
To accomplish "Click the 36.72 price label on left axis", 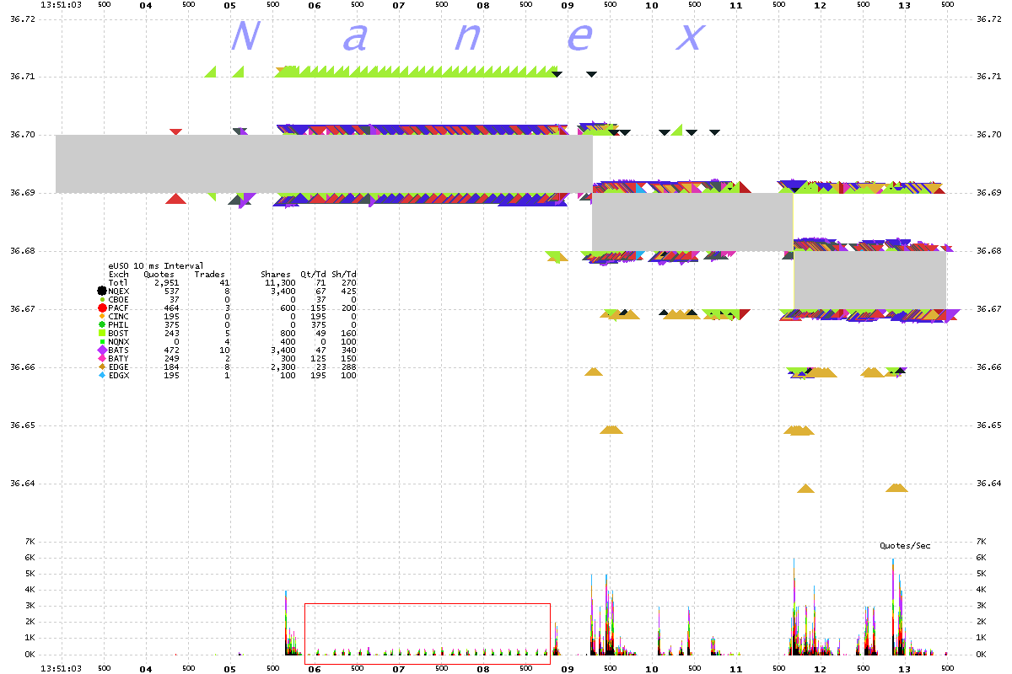I will coord(23,19).
